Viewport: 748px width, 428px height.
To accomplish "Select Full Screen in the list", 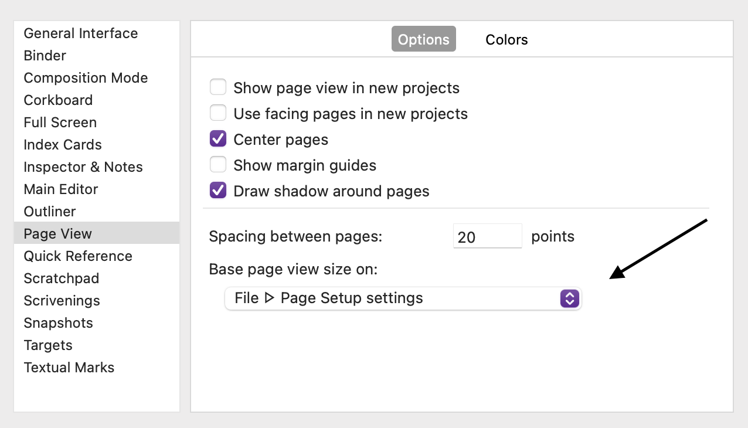I will pos(97,123).
